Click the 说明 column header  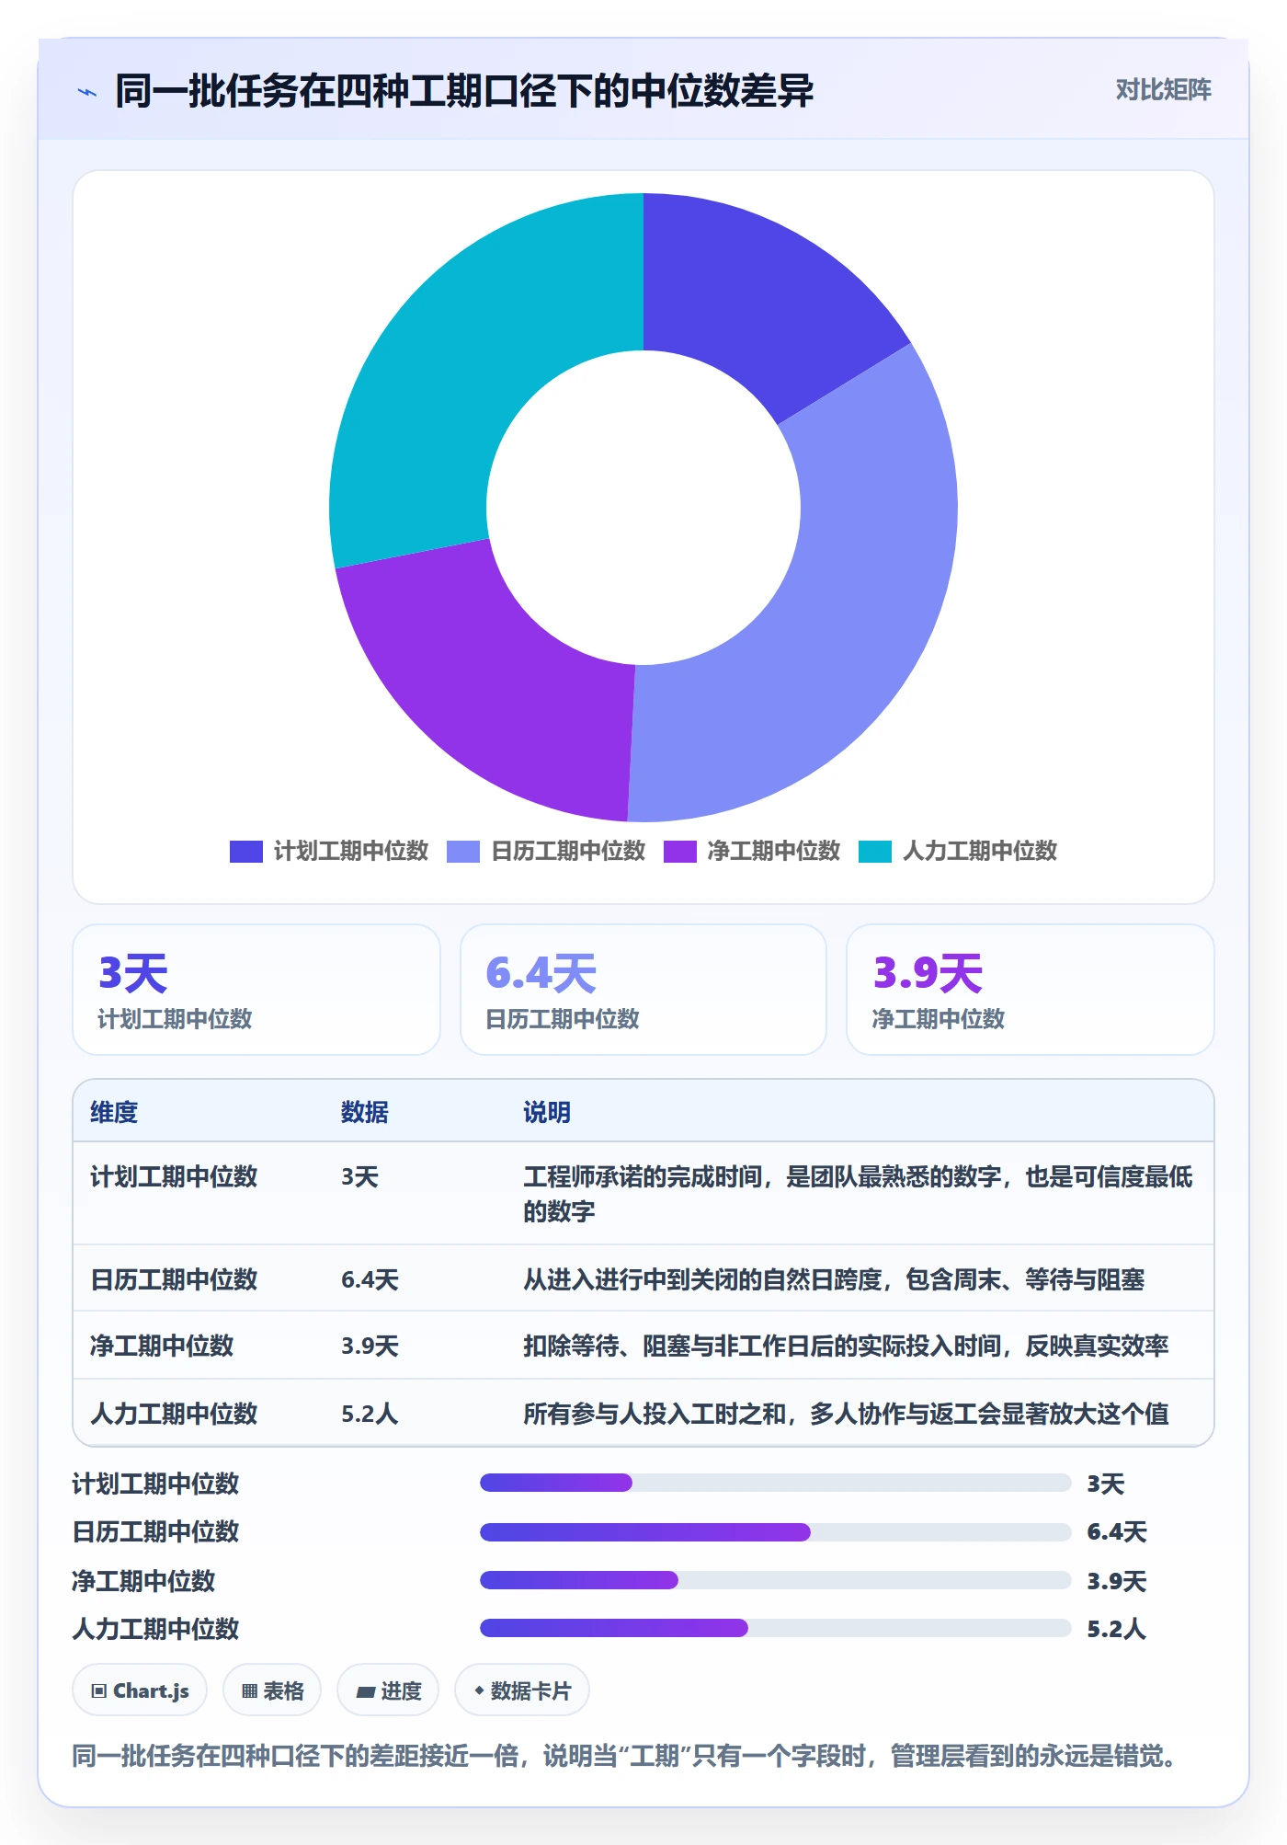click(547, 1112)
